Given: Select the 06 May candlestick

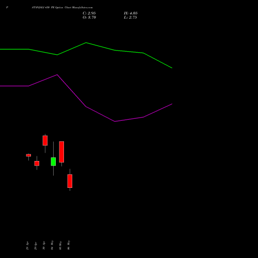Looking at the screenshot, I should click(x=70, y=181).
